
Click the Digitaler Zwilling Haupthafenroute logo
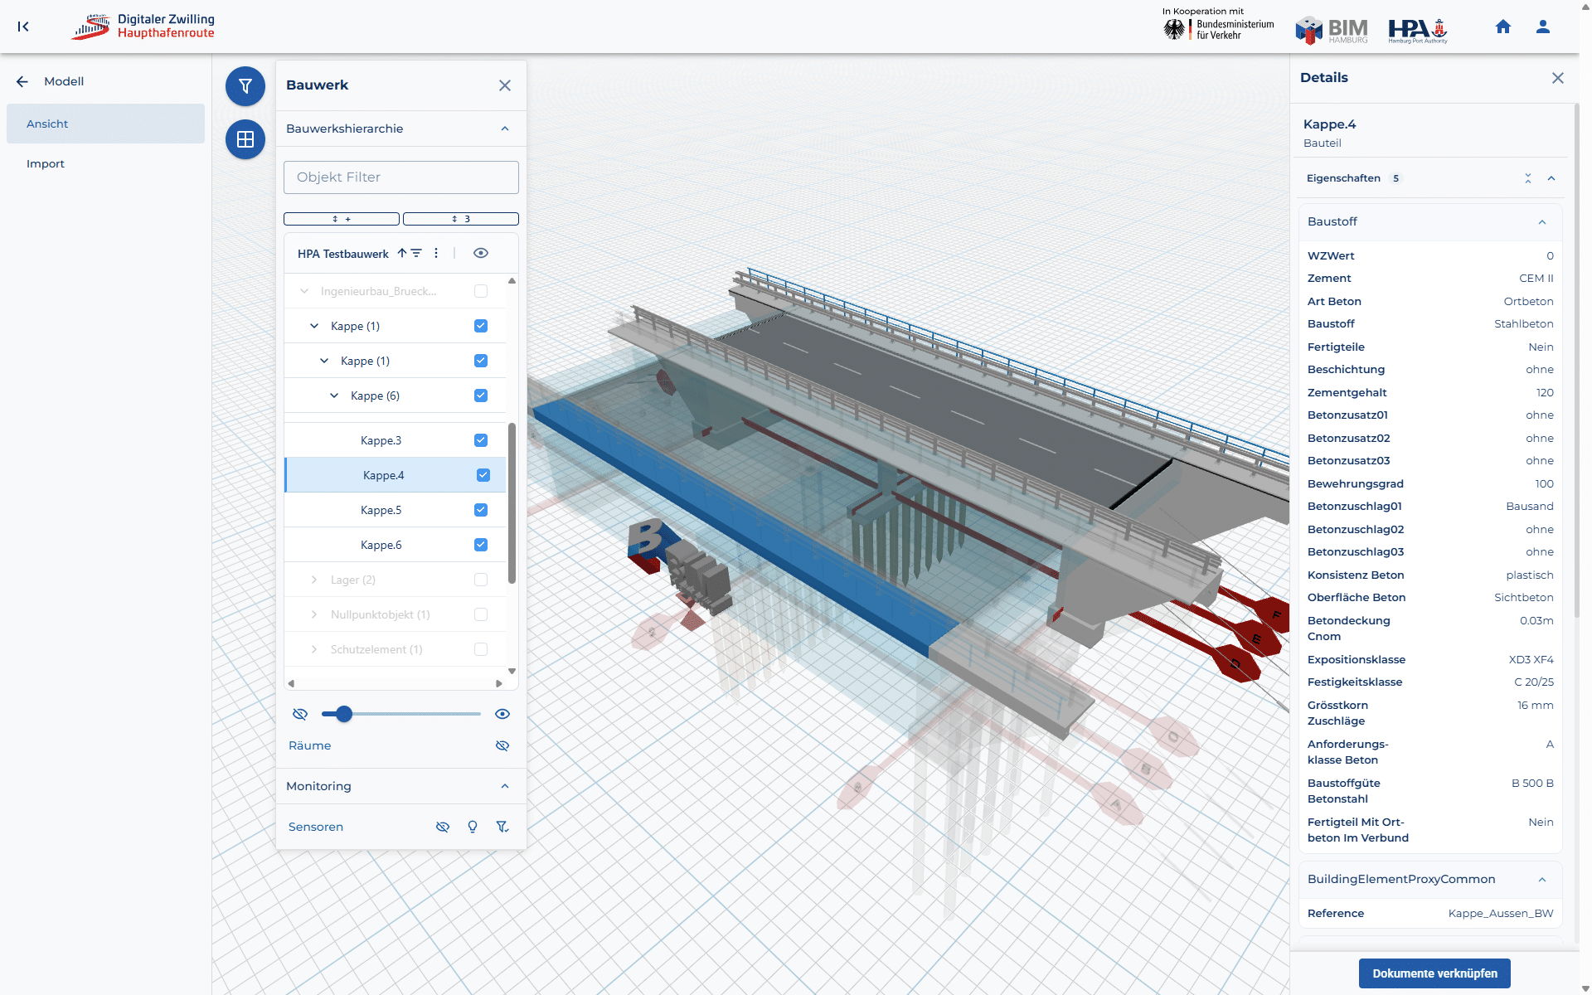coord(143,27)
